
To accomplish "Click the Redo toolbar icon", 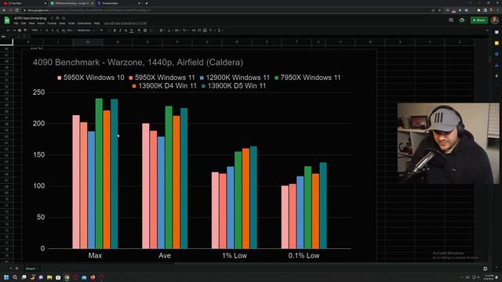I will pyautogui.click(x=14, y=31).
